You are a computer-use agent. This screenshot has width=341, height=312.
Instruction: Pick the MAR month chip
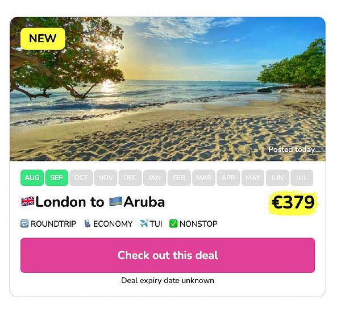point(204,178)
